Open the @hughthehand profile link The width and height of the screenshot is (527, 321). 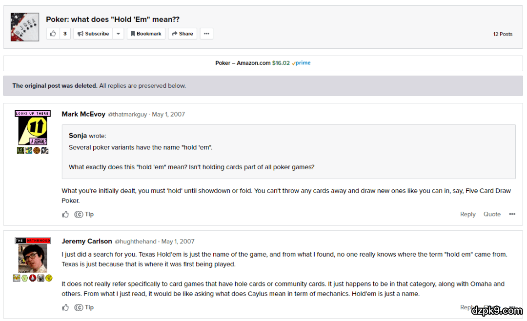pyautogui.click(x=136, y=241)
